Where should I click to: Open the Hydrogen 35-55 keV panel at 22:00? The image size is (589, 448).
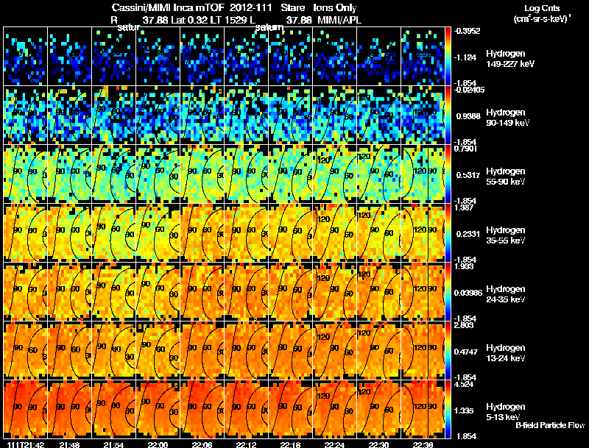158,233
